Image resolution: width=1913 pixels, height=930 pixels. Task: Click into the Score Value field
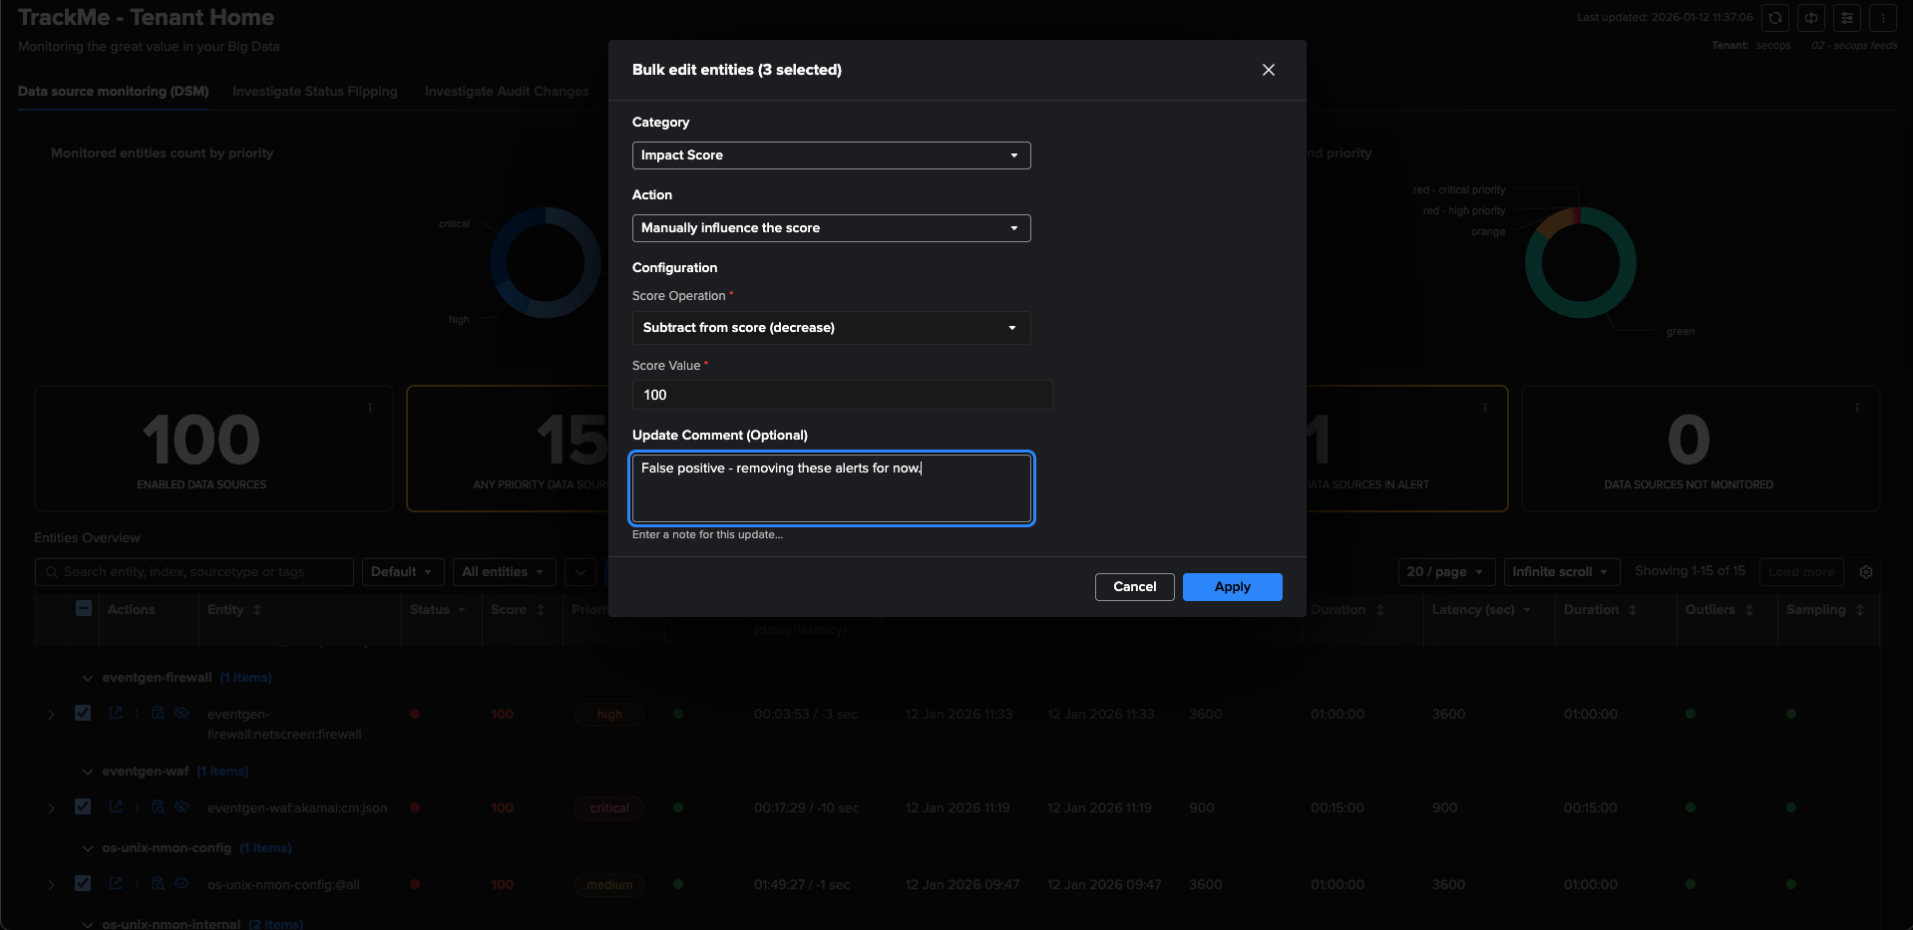pyautogui.click(x=842, y=396)
